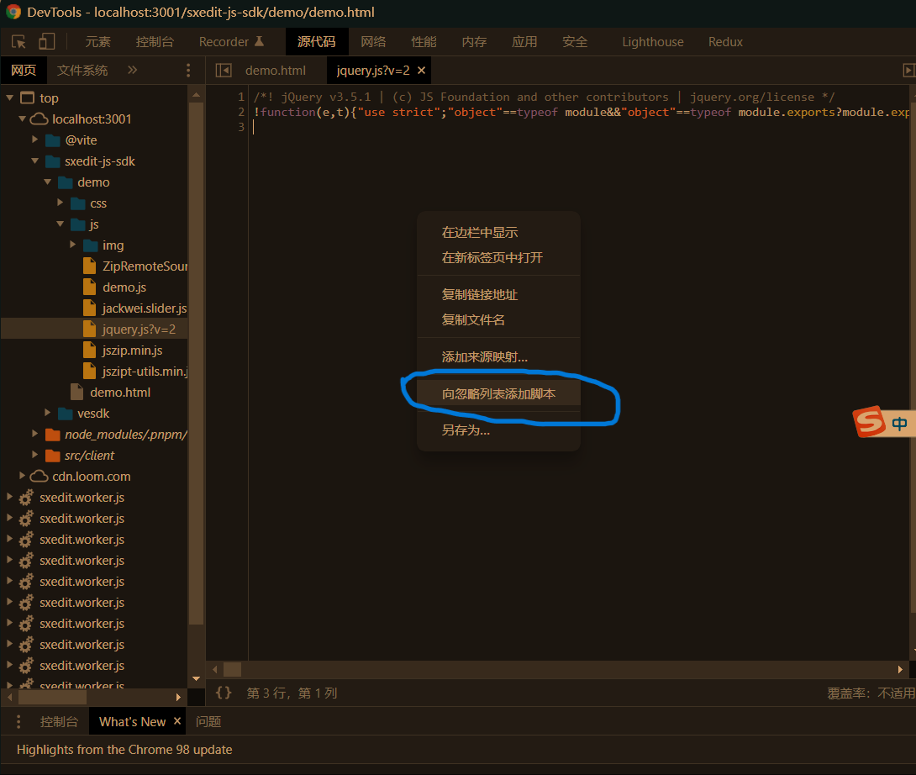Click the inspect element picker icon
This screenshot has width=916, height=775.
point(18,42)
